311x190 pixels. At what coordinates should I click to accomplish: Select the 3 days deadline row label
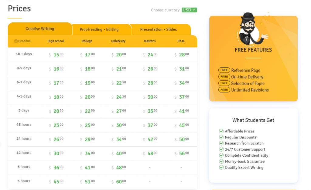click(x=24, y=110)
